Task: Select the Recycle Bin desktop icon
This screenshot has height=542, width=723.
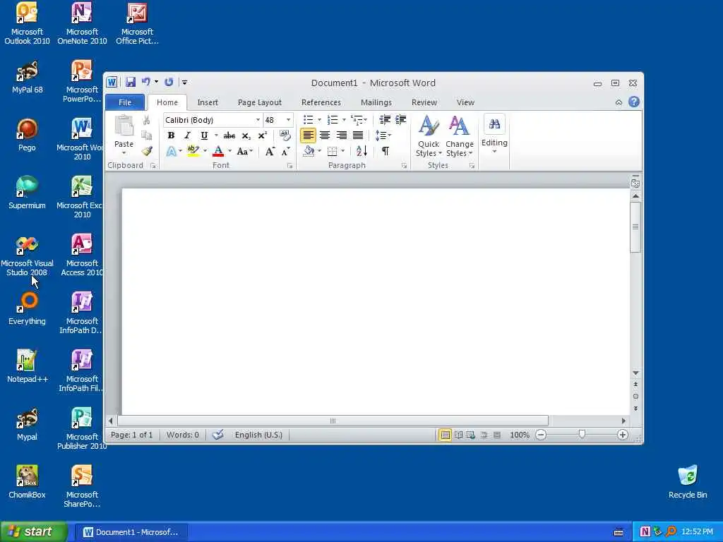Action: (x=687, y=482)
